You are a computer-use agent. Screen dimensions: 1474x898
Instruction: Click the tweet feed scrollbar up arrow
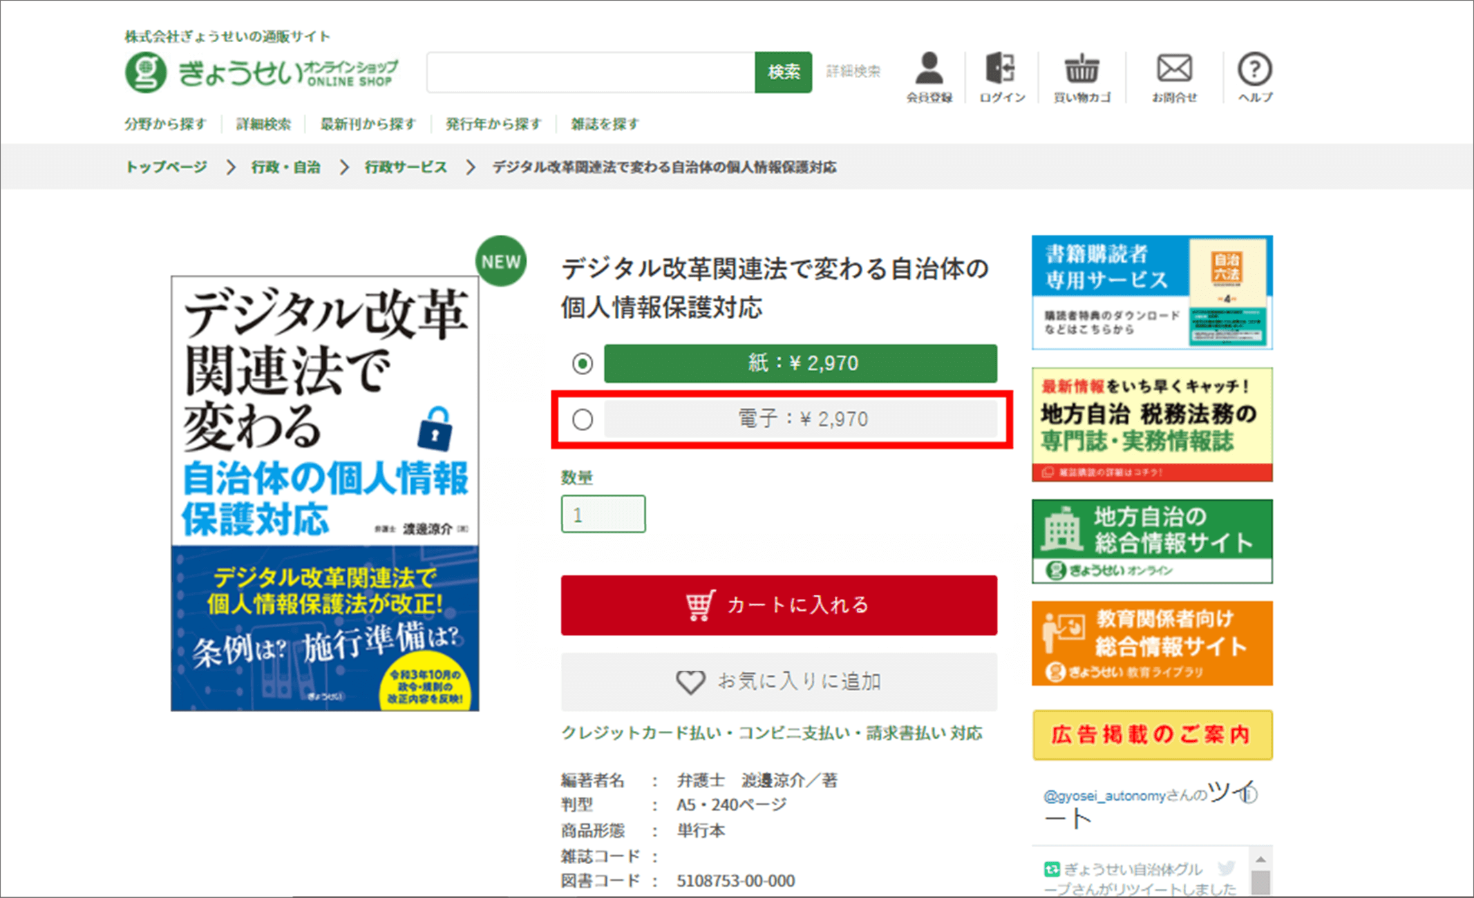[1260, 859]
